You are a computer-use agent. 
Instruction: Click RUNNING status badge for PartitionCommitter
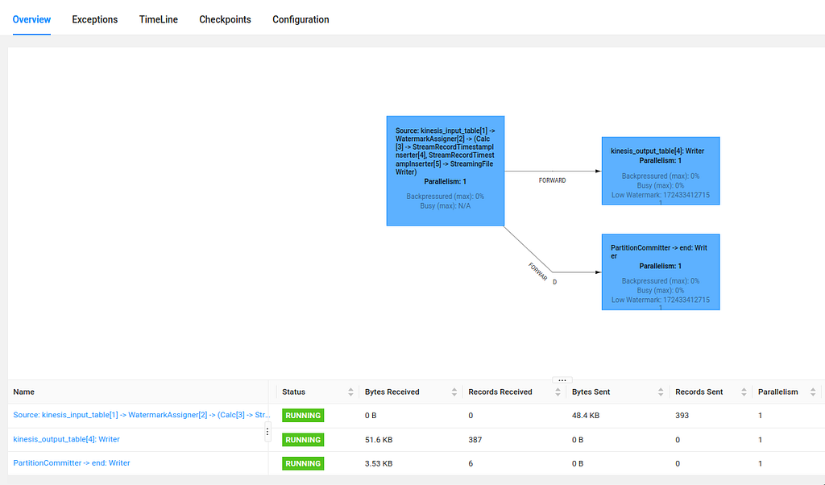coord(303,463)
